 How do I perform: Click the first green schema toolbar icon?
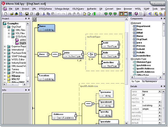click(106, 14)
